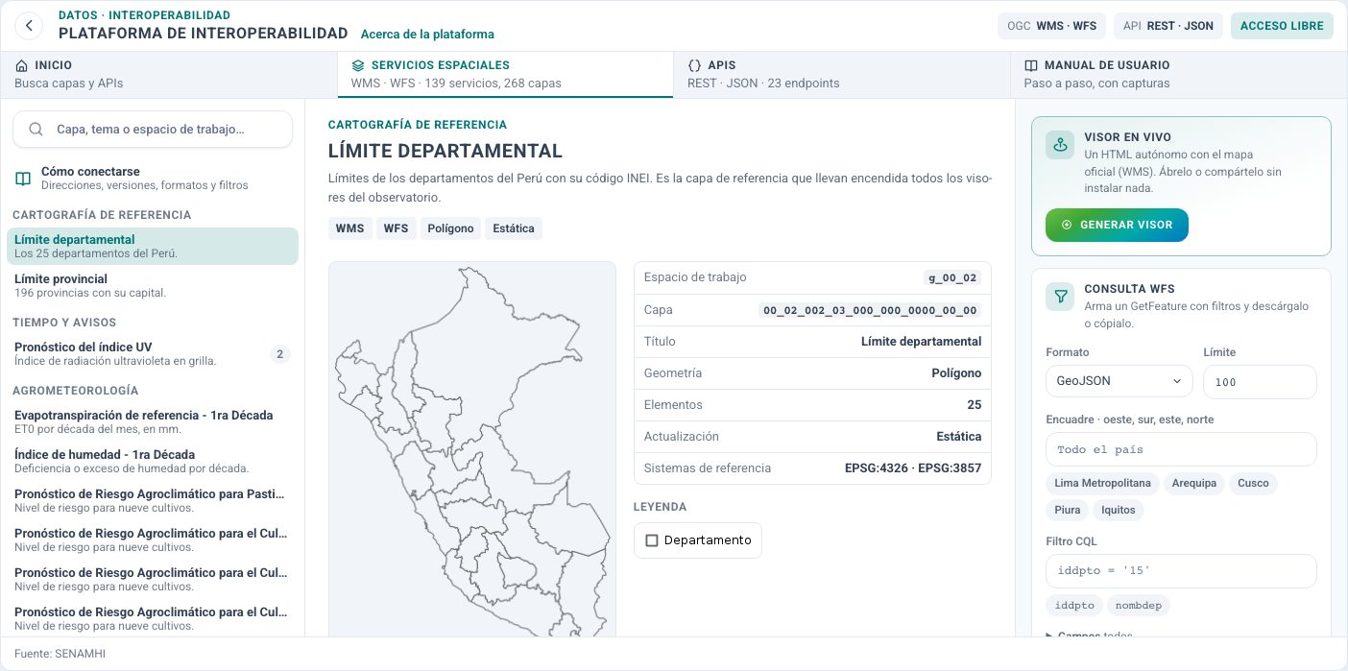1348x671 pixels.
Task: Click the book icon beside Cómo conectarse
Action: [23, 179]
